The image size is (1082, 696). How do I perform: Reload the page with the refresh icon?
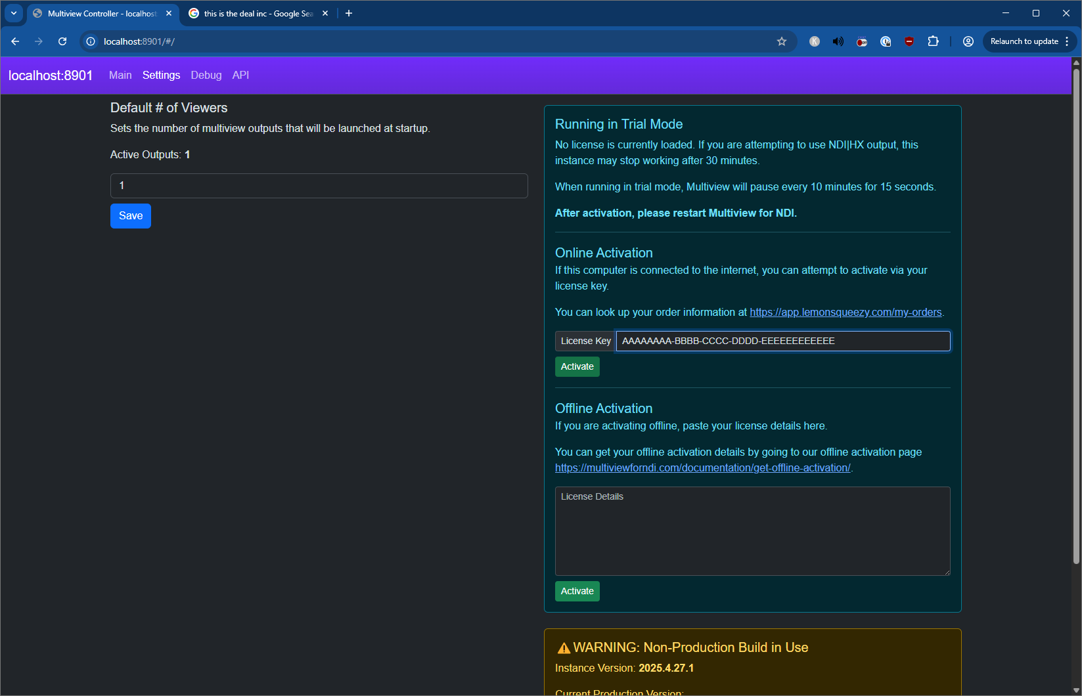[62, 41]
